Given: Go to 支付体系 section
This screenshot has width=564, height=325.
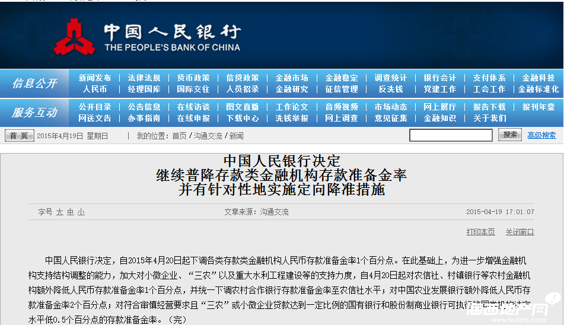Looking at the screenshot, I should [489, 78].
